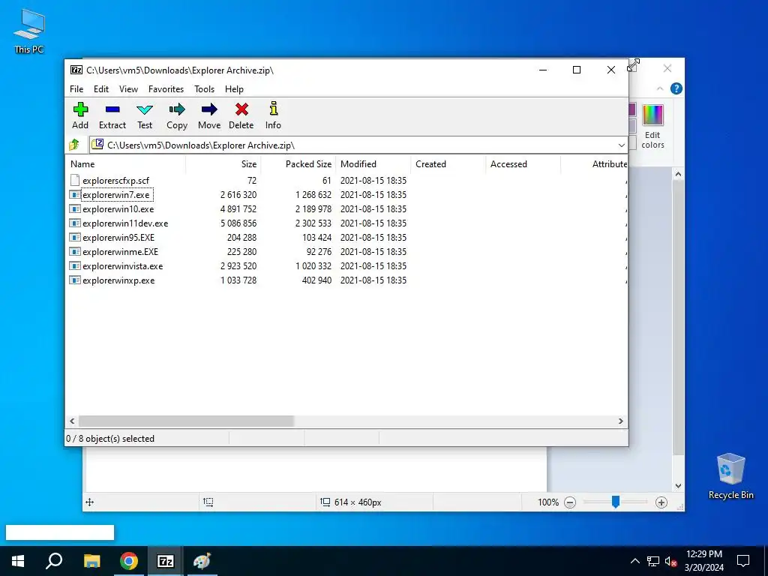Open Edit colors in Paint window

(652, 126)
